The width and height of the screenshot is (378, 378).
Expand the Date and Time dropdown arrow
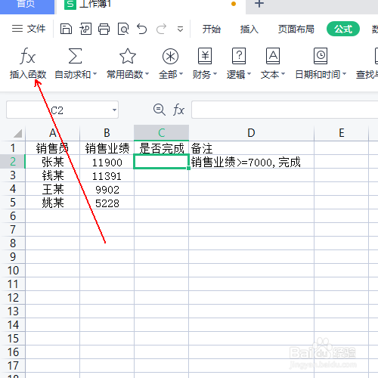pyautogui.click(x=344, y=74)
